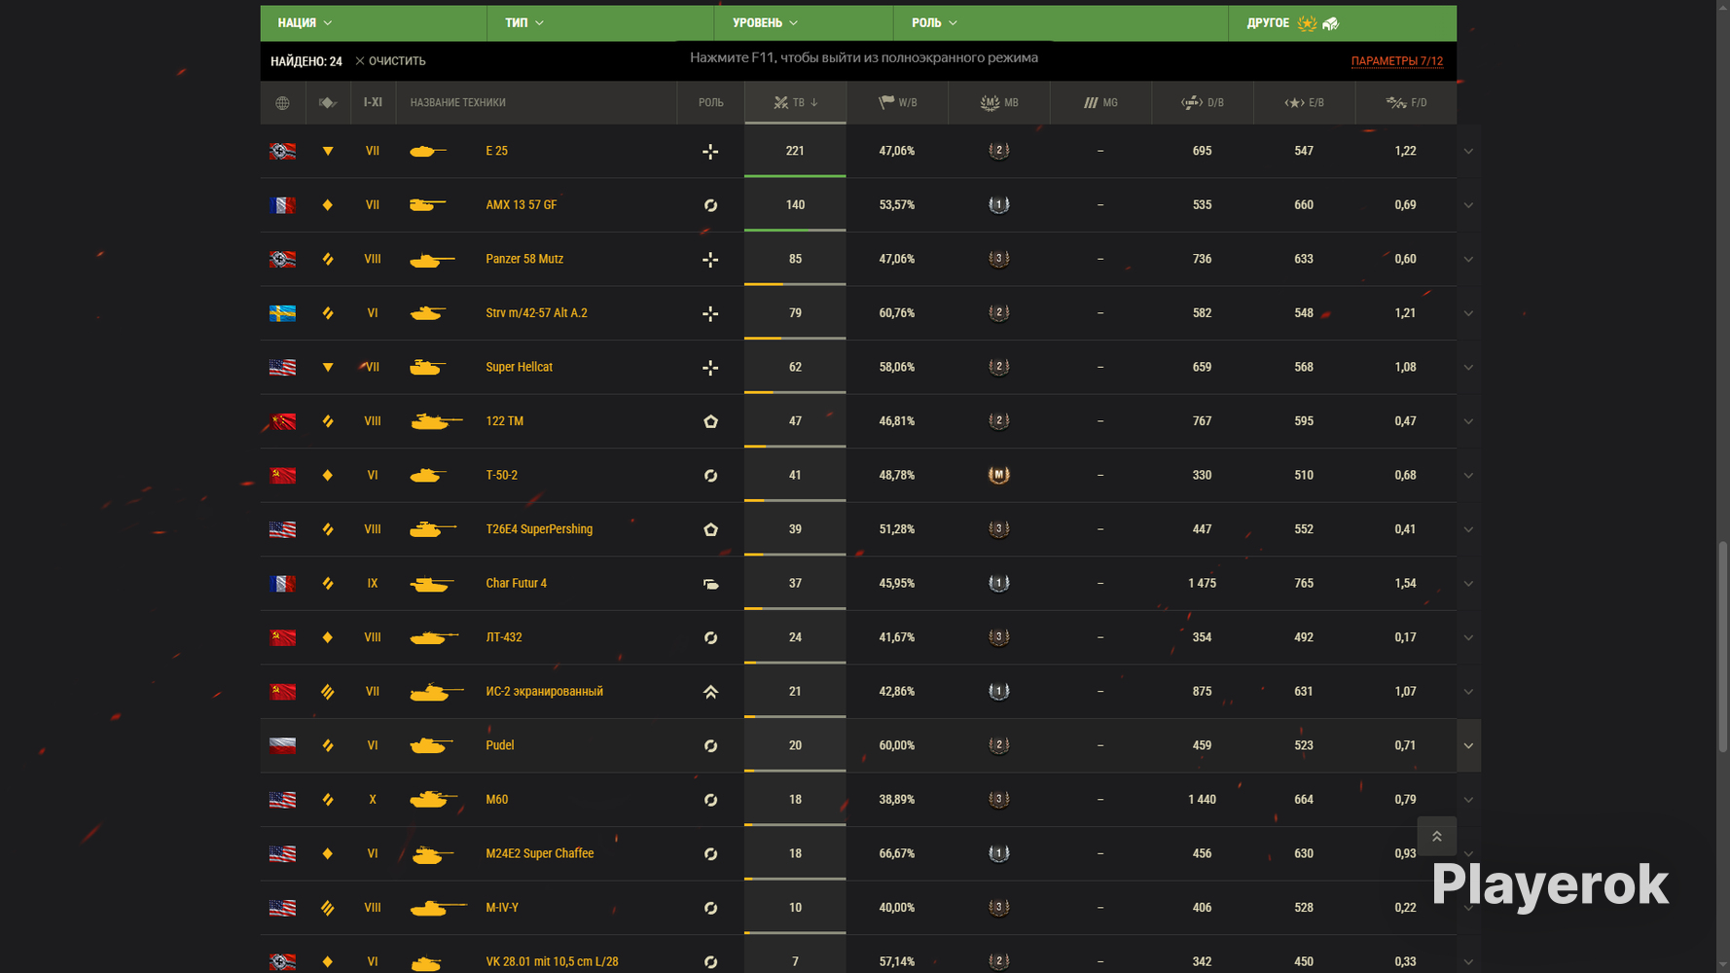
Task: Click the НАЙДЕНО: 24 counter
Action: pos(306,61)
